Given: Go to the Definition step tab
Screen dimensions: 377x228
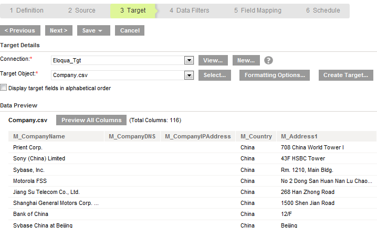Looking at the screenshot, I should [27, 10].
